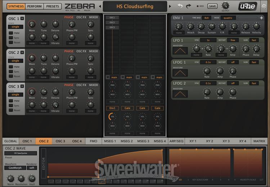Open the MSEG 1 tab
Image resolution: width=270 pixels, height=187 pixels.
tap(110, 141)
